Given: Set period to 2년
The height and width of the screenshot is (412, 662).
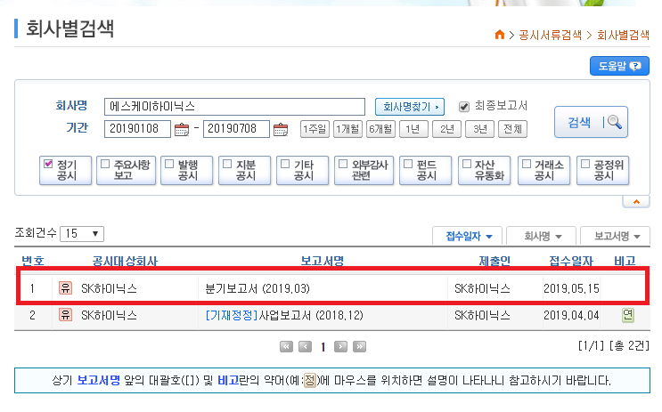Looking at the screenshot, I should [x=447, y=129].
